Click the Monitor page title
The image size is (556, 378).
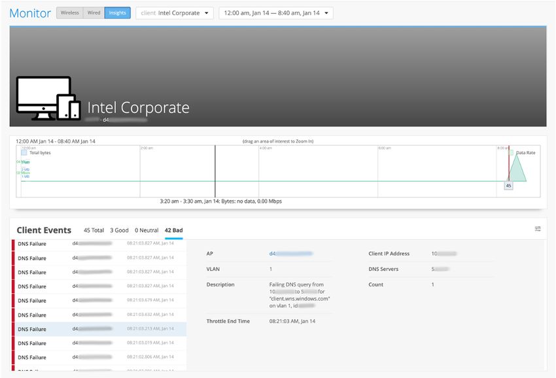point(30,13)
